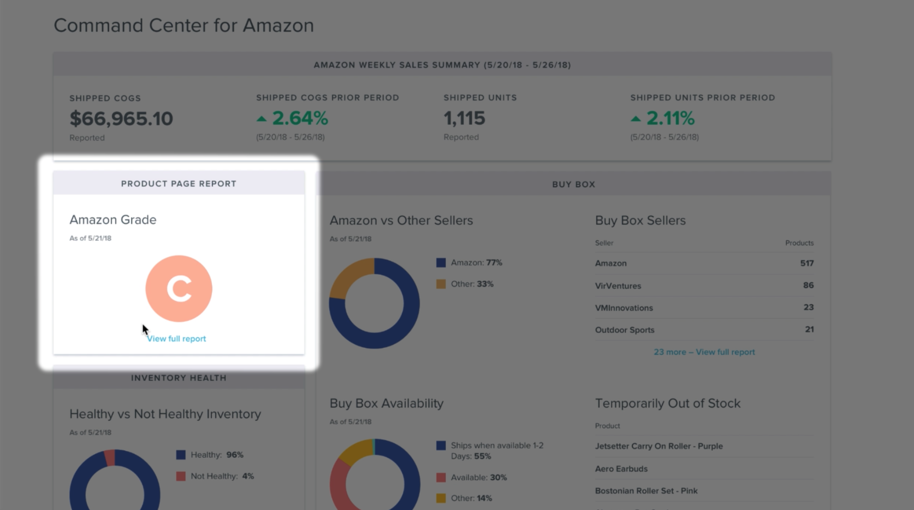Viewport: 914px width, 510px height.
Task: Open 23 more – View full report link
Action: click(704, 352)
